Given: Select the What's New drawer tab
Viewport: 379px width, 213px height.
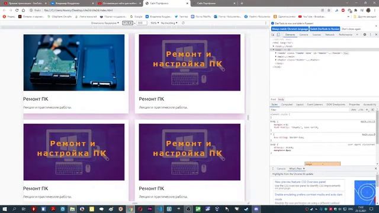Looking at the screenshot, I should tap(296, 169).
